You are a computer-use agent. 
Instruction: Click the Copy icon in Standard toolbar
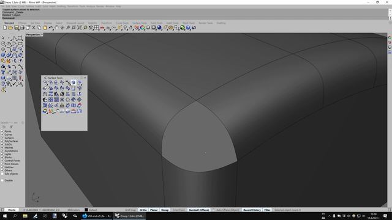[x=39, y=28]
